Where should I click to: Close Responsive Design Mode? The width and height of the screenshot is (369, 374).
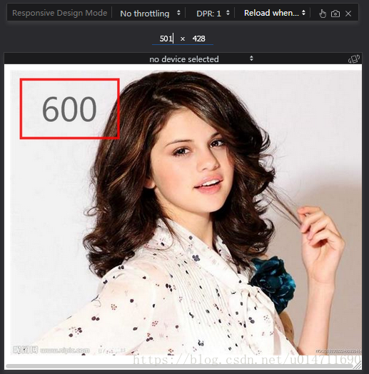(348, 14)
